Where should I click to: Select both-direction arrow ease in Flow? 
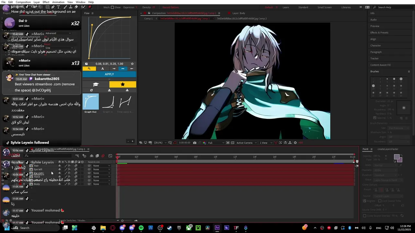coord(123,69)
